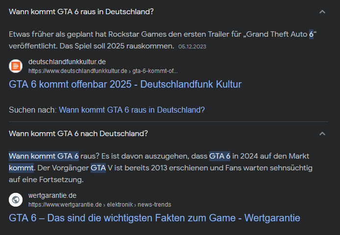
Task: Click the 'Suchen nach:' label
Action: point(33,110)
